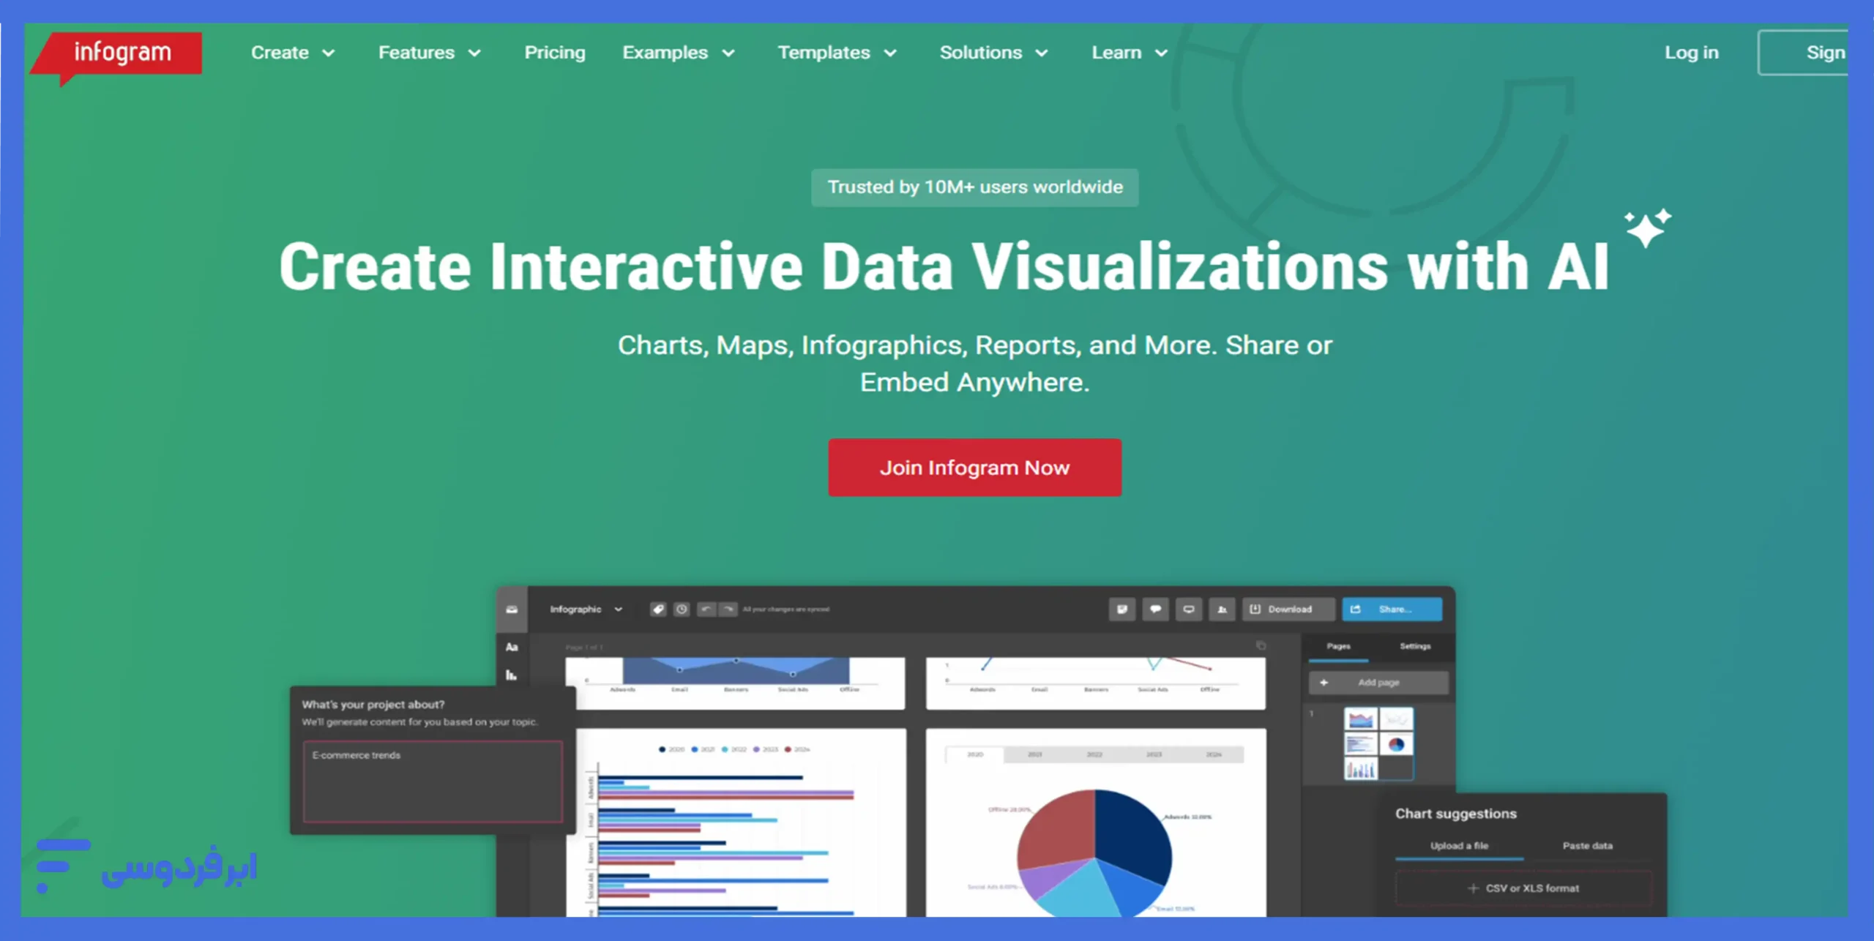Click the infogram logo
The image size is (1874, 941).
pyautogui.click(x=122, y=53)
